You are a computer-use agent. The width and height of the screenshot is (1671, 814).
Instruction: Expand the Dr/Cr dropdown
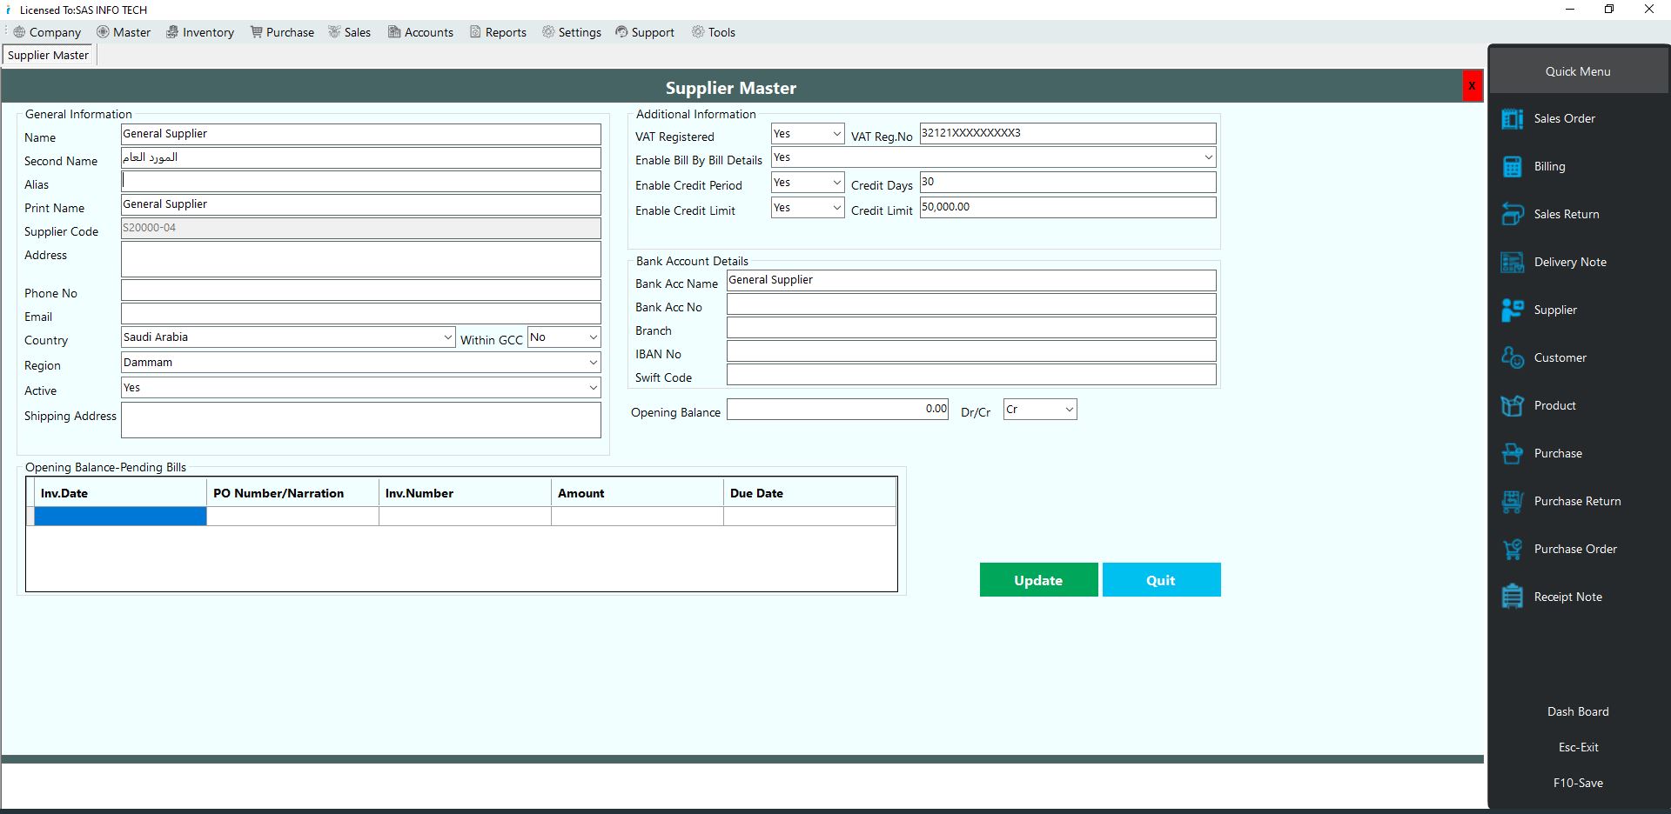click(x=1069, y=410)
